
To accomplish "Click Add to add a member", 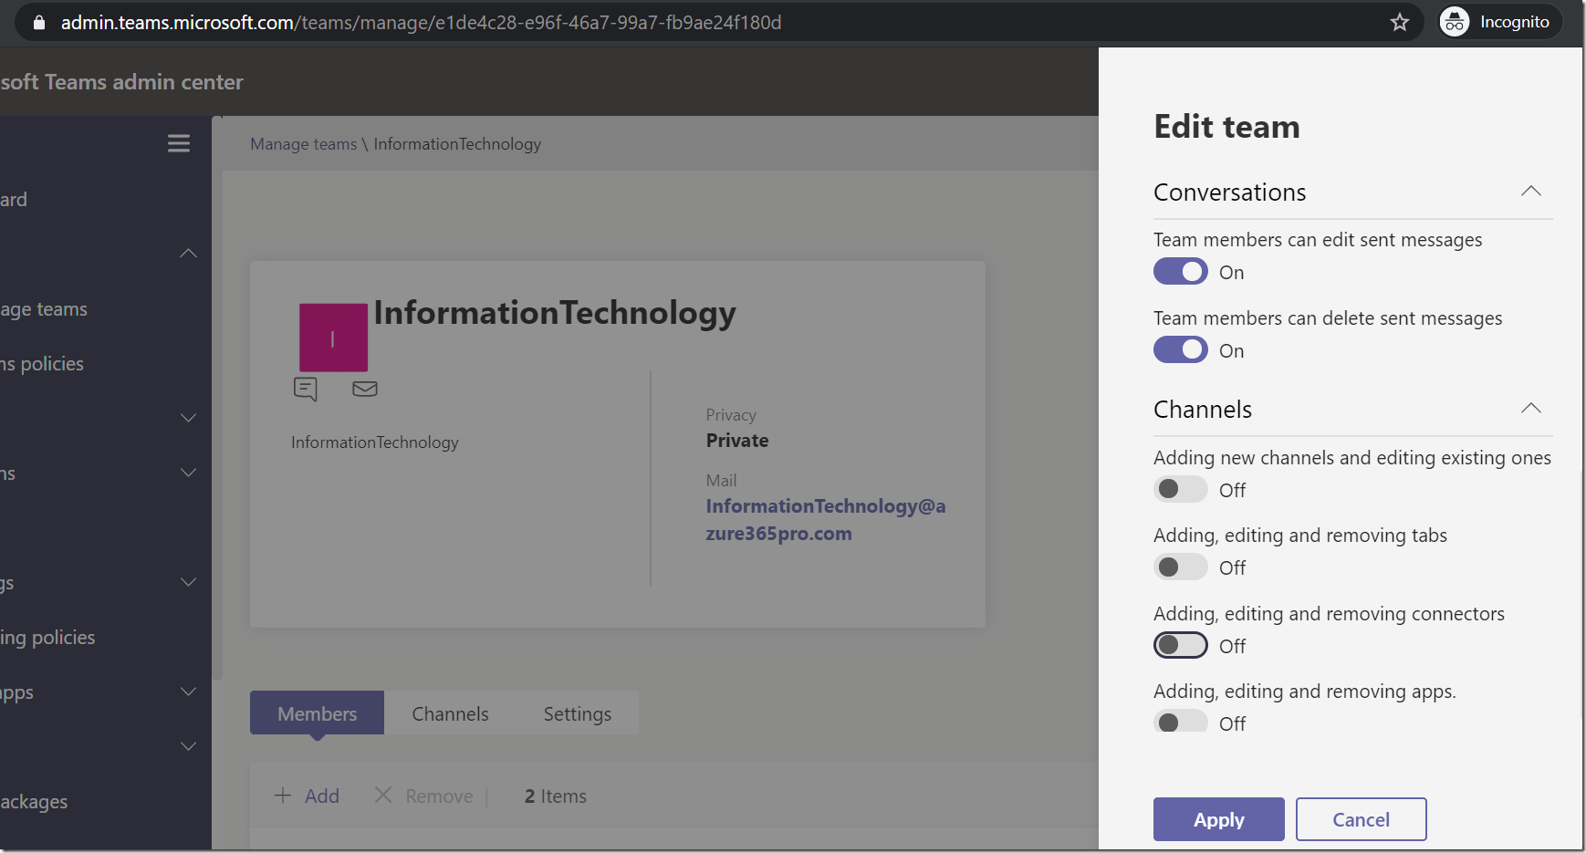I will click(x=308, y=796).
